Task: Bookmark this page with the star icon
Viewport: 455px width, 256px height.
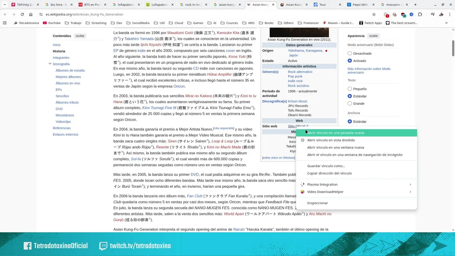Action: pyautogui.click(x=374, y=14)
